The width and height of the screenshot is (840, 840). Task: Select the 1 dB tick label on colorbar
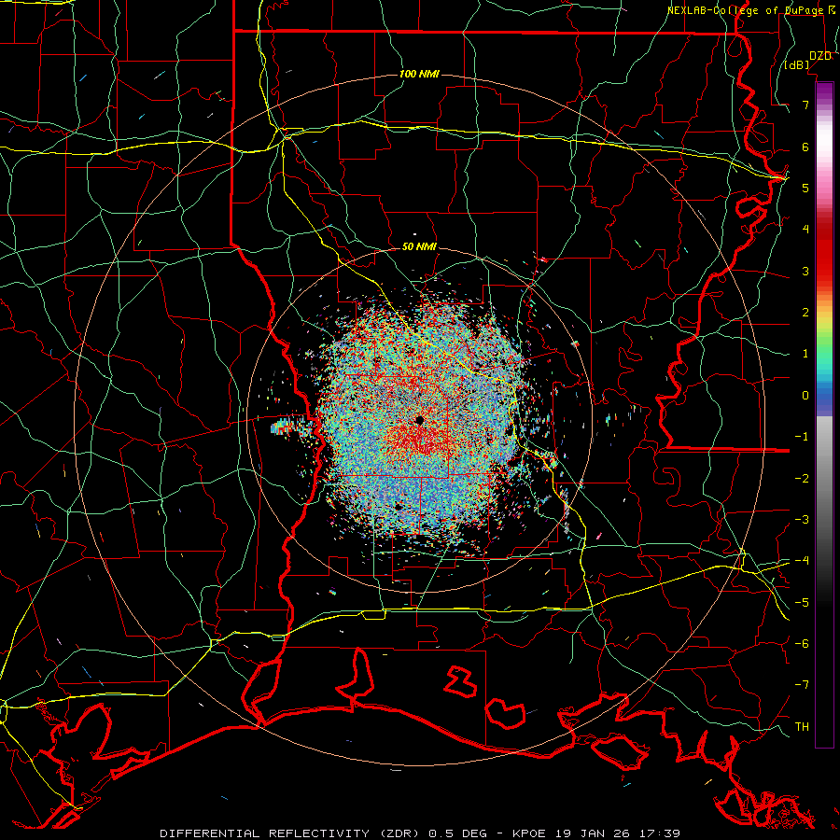click(805, 354)
